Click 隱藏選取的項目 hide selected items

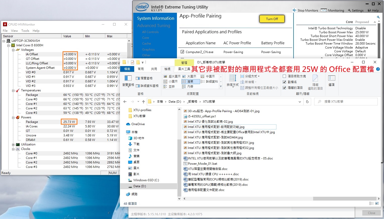tap(315, 82)
